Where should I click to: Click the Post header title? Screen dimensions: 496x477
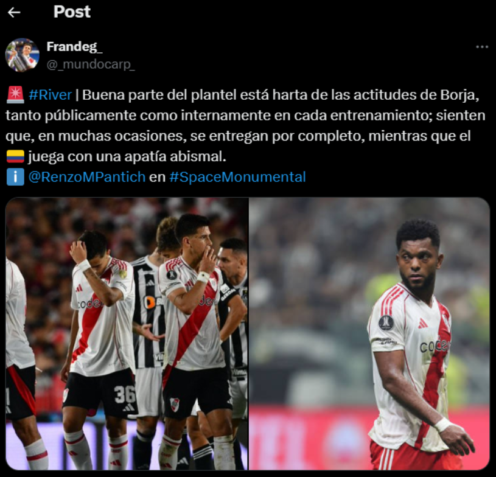[72, 12]
